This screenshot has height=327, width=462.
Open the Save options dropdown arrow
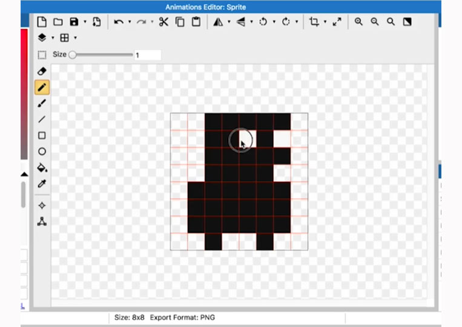pos(85,22)
